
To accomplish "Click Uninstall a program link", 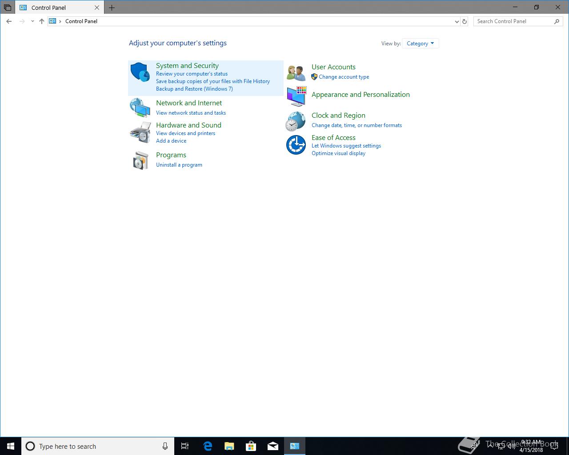I will tap(179, 165).
